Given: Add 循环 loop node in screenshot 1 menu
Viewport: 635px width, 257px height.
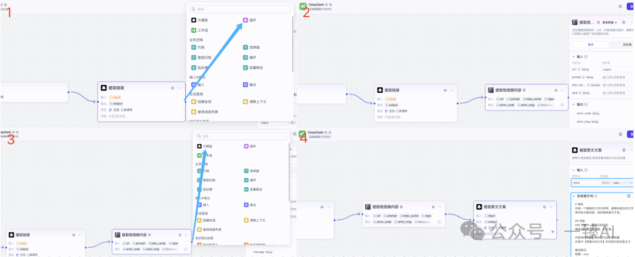Looking at the screenshot, I should 249,58.
